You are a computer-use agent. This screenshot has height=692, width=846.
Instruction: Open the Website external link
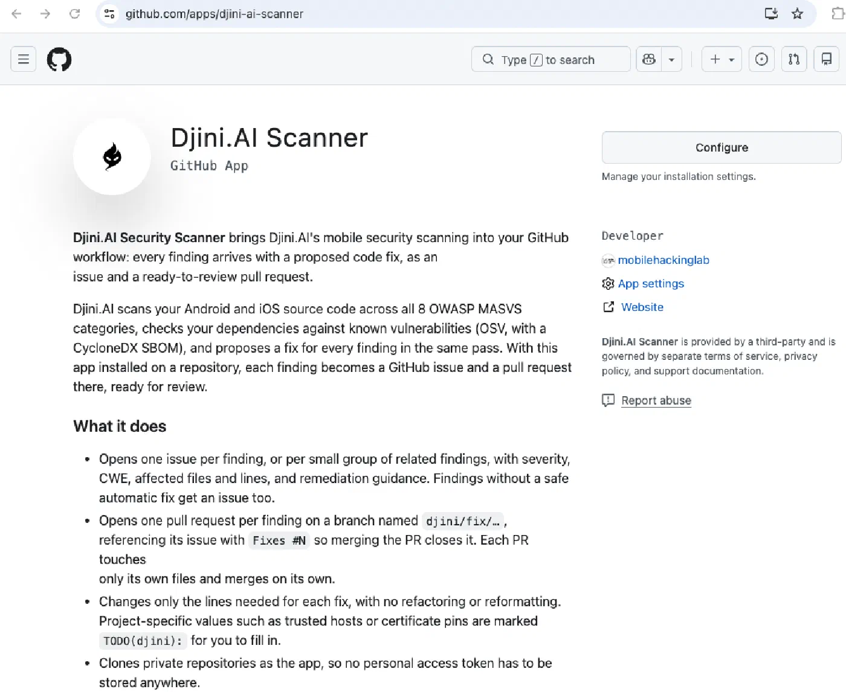point(642,307)
